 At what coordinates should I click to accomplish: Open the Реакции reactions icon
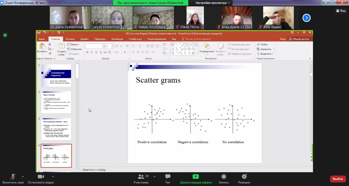tap(244, 177)
